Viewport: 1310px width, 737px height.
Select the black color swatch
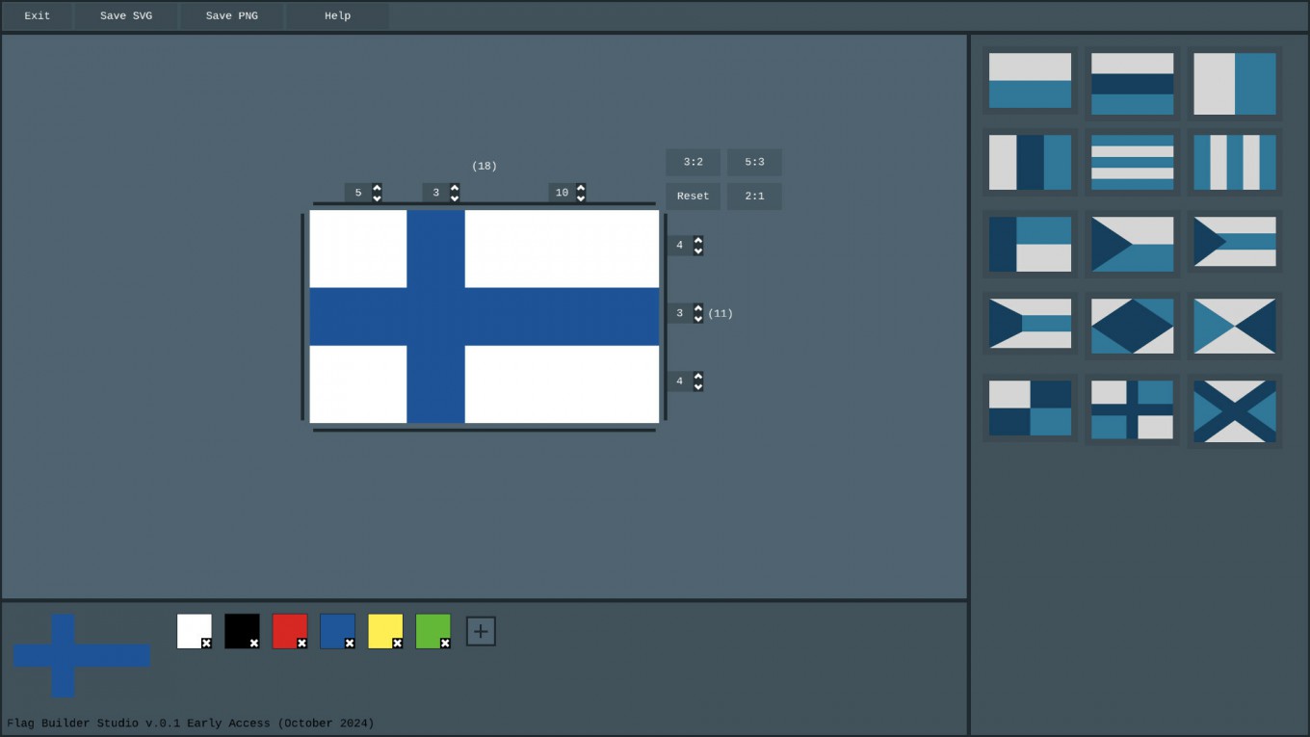coord(242,631)
